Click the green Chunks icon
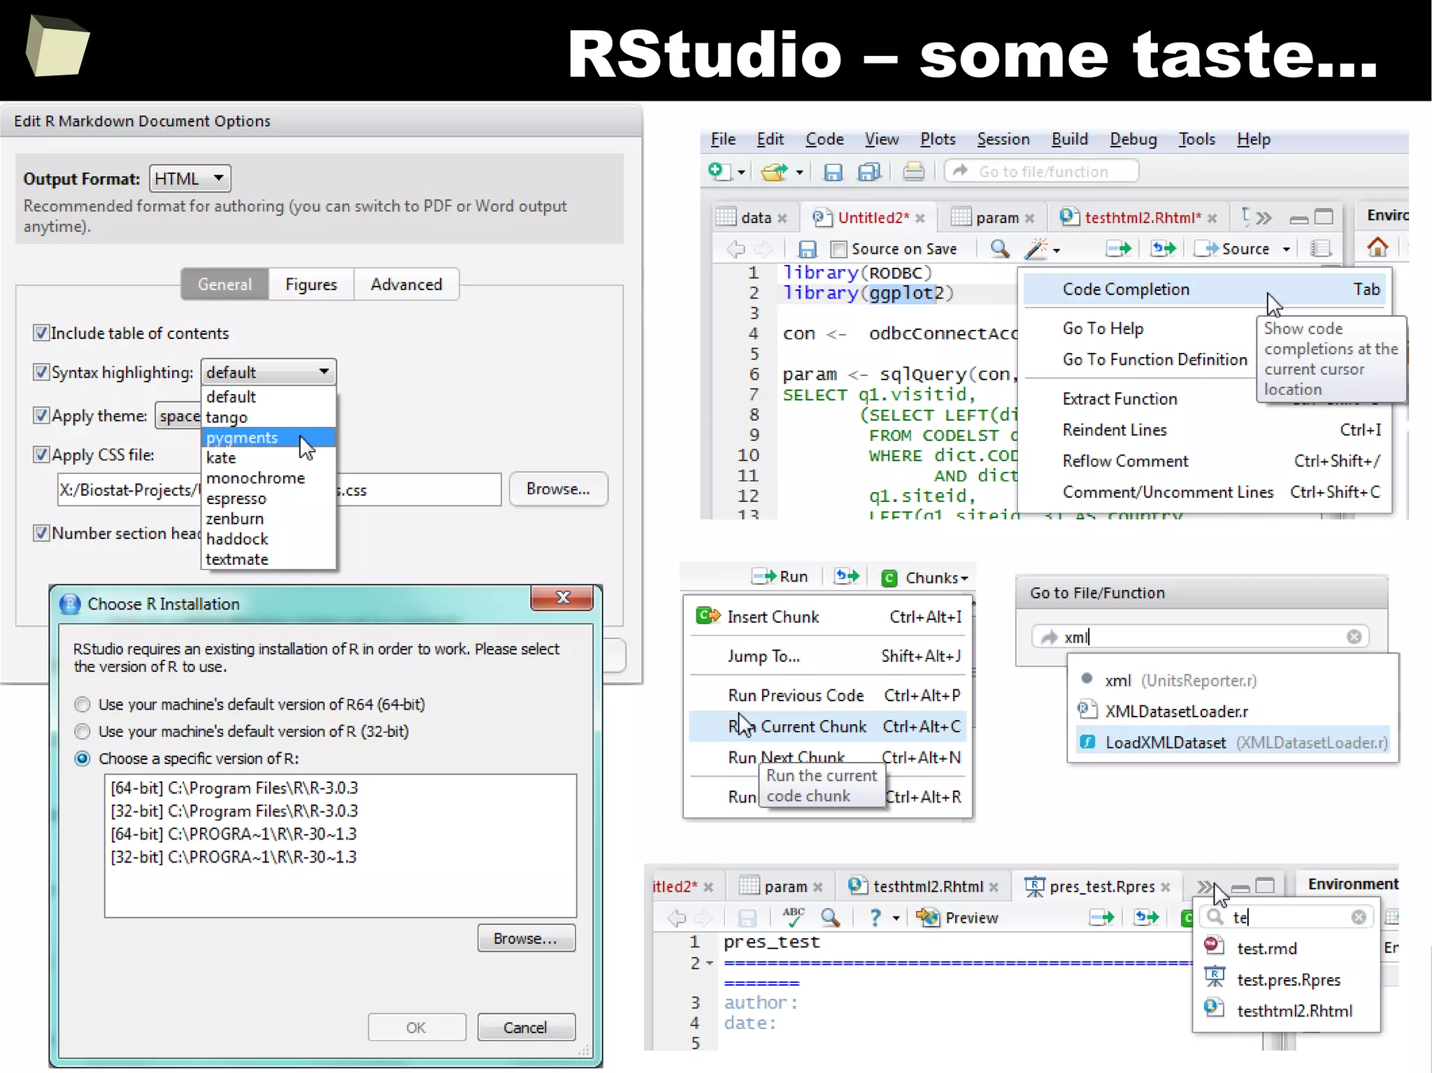 coord(889,578)
